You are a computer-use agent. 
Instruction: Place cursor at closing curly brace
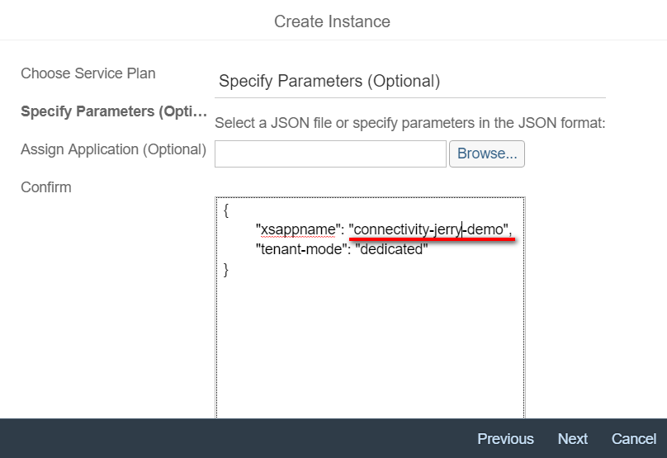pos(226,269)
